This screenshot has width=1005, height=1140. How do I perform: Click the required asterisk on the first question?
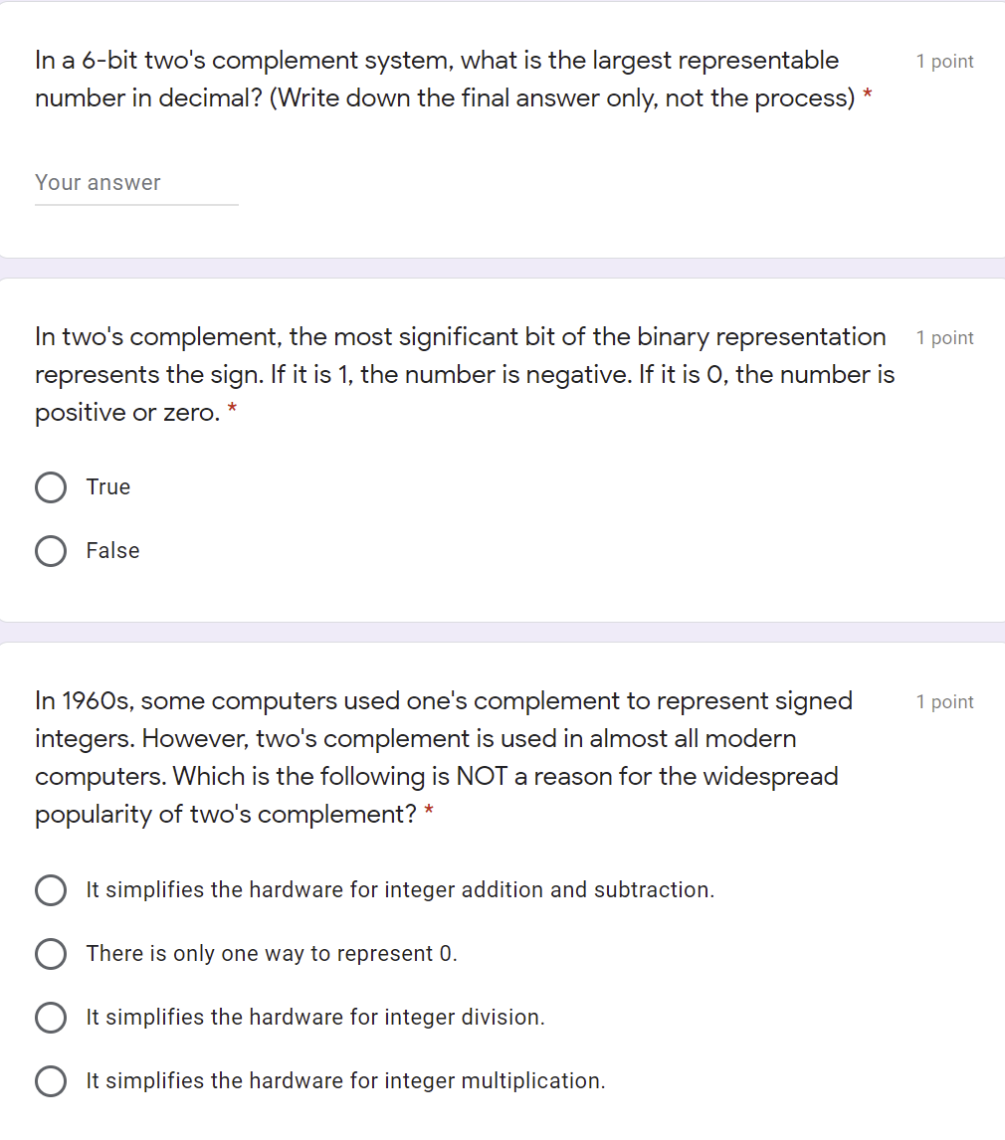[x=865, y=97]
